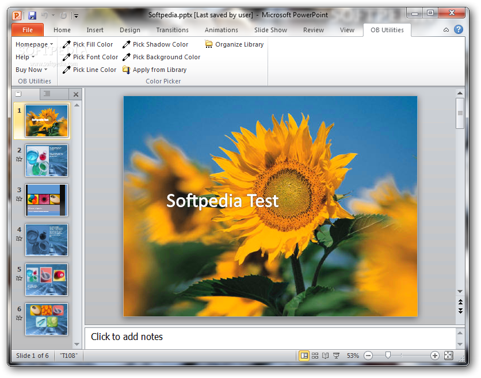Select slide 1 sunflower thumbnail
This screenshot has height=378, width=481.
47,121
